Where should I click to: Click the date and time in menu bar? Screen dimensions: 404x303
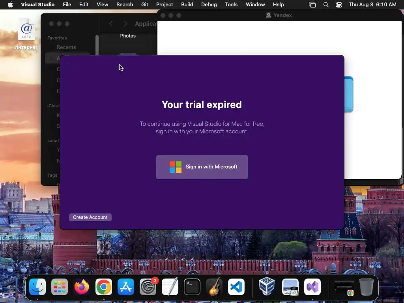372,4
